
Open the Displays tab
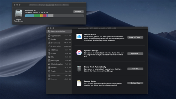42,5
